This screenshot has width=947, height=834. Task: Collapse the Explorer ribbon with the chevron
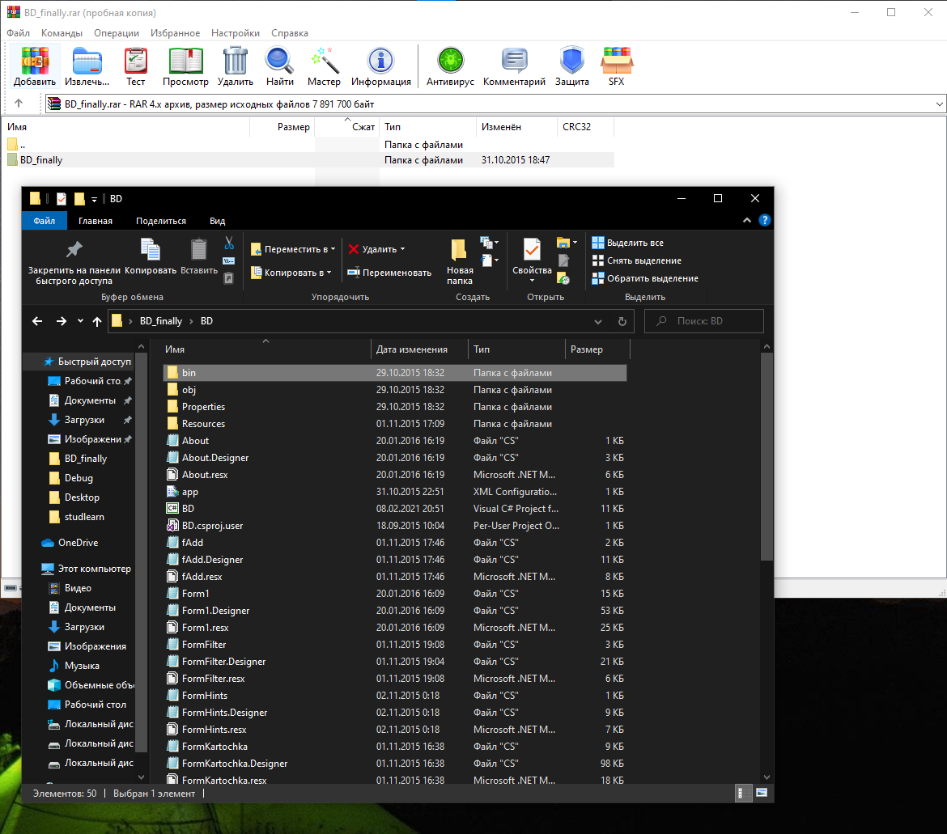747,221
